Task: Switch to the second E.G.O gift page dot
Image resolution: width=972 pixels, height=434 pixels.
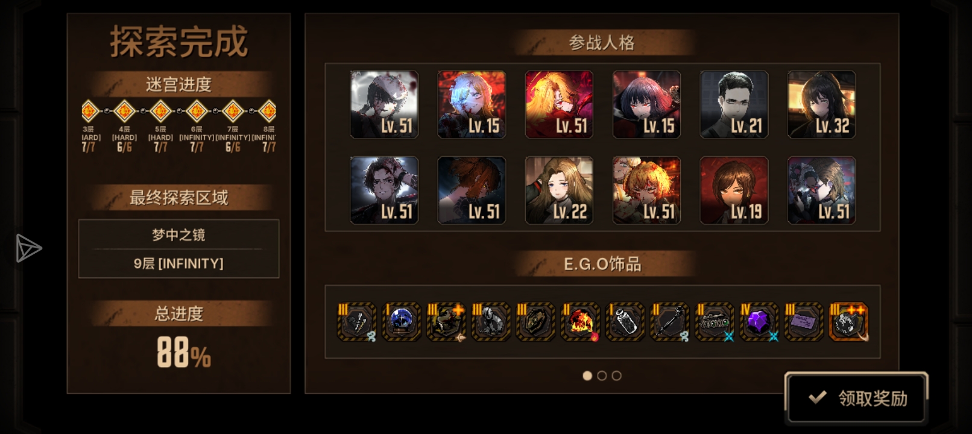Action: click(602, 376)
